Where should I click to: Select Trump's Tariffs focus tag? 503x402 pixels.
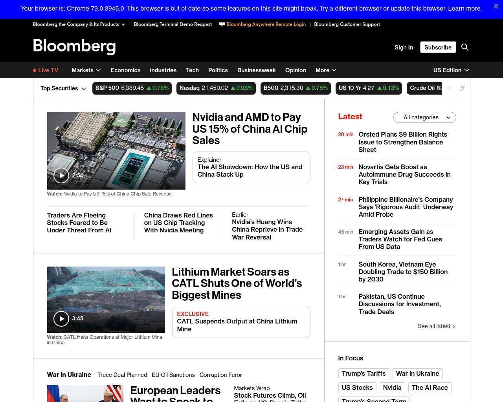click(363, 374)
